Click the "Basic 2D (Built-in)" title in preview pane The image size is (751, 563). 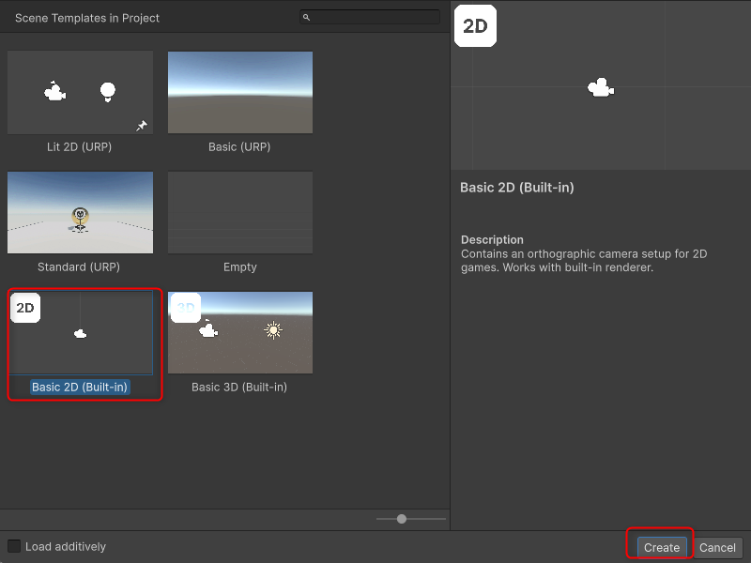pyautogui.click(x=517, y=188)
